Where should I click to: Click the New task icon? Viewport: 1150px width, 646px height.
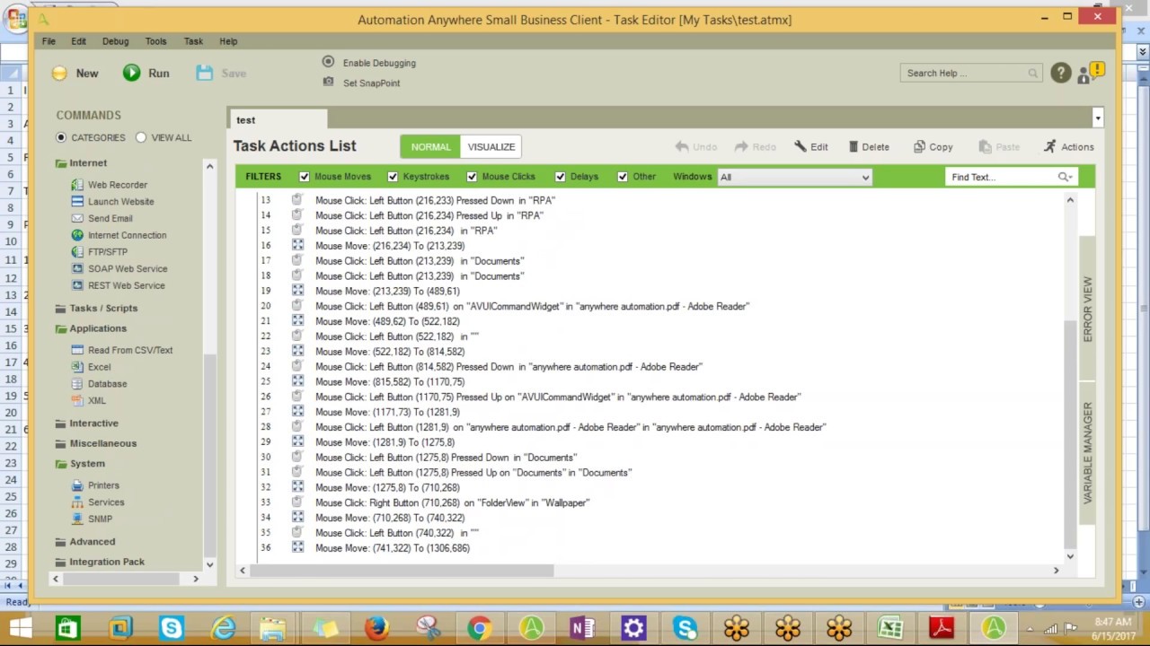pos(59,74)
